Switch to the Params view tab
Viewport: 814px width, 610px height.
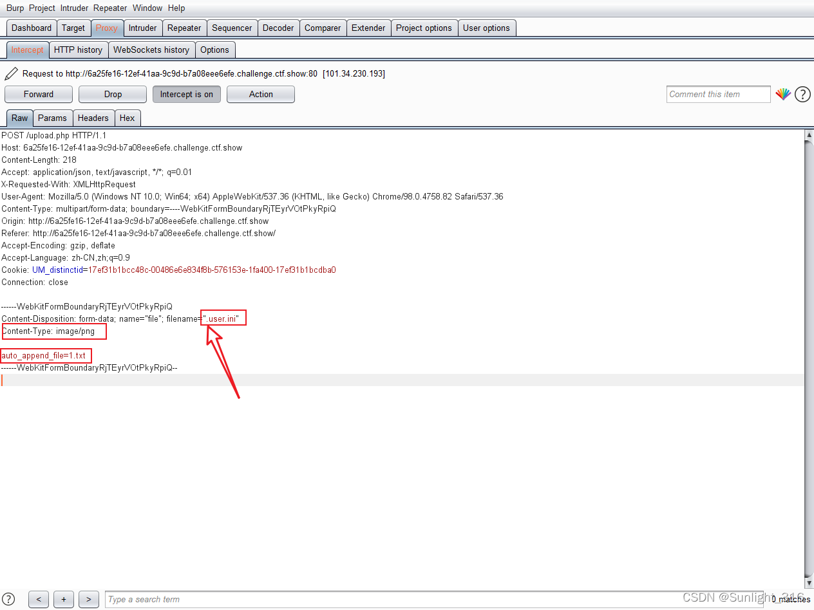[52, 118]
